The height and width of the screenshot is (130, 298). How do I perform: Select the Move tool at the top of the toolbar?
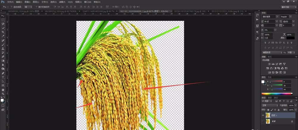3,16
